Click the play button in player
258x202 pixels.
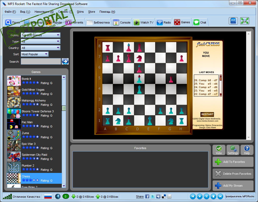point(200,196)
